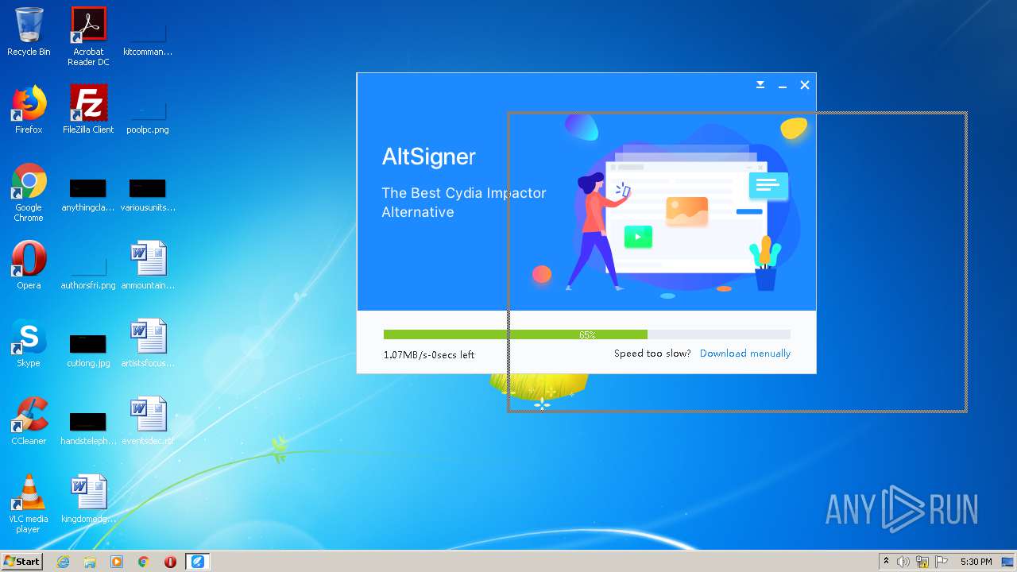Open the Start menu
Screen dimensions: 1017x572
(21, 562)
